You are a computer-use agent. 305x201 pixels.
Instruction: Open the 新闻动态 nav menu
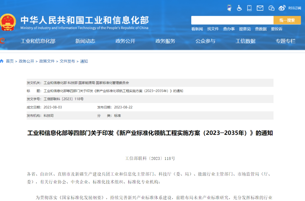pos(85,41)
